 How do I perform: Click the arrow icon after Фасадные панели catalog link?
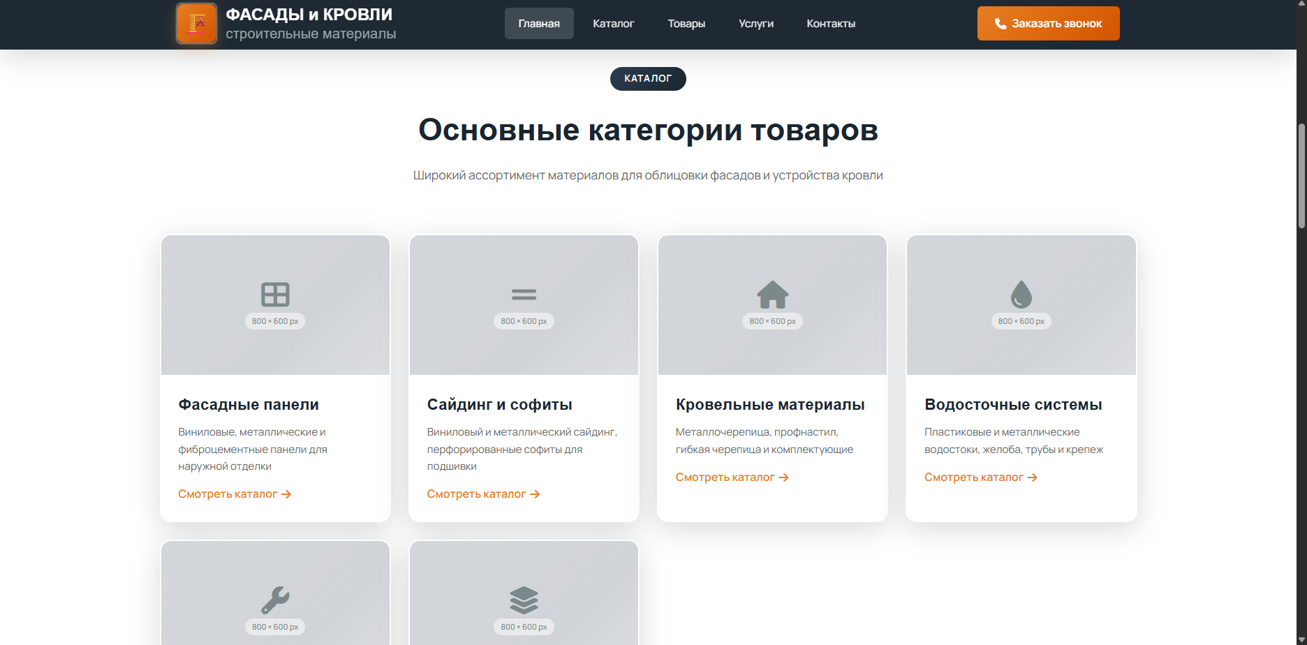tap(286, 494)
